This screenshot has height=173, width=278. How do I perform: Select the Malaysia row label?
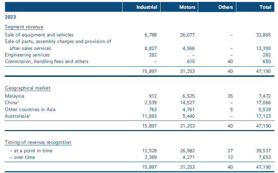click(14, 96)
